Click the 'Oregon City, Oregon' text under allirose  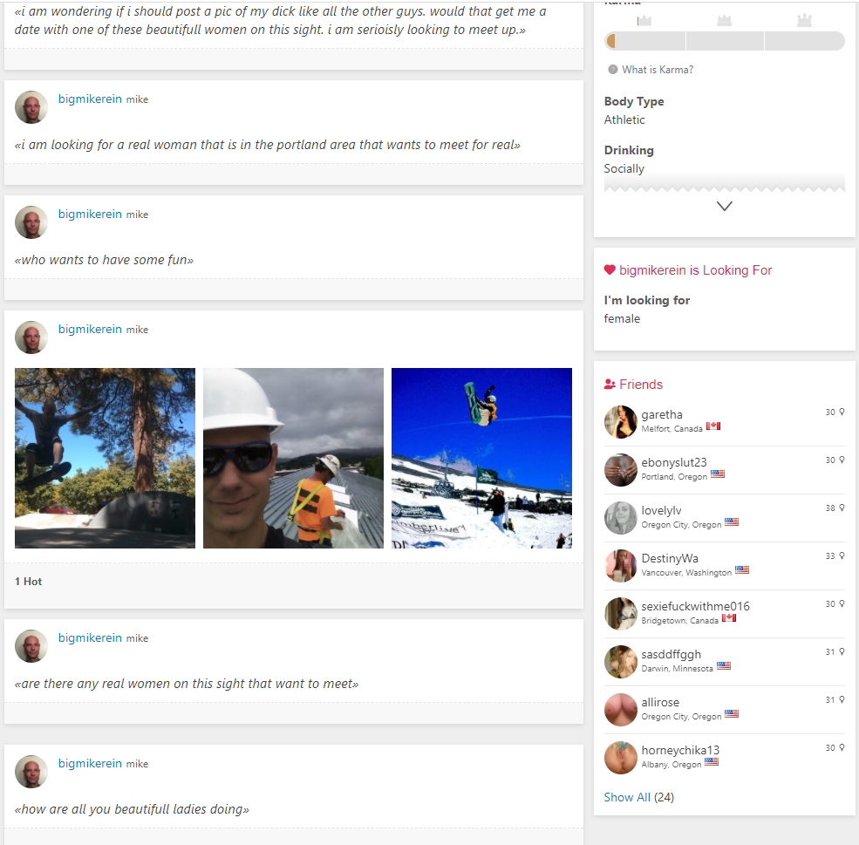681,716
